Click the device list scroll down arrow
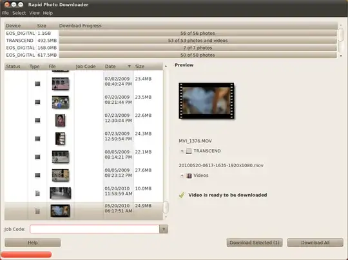This screenshot has height=260, width=348. (341, 55)
